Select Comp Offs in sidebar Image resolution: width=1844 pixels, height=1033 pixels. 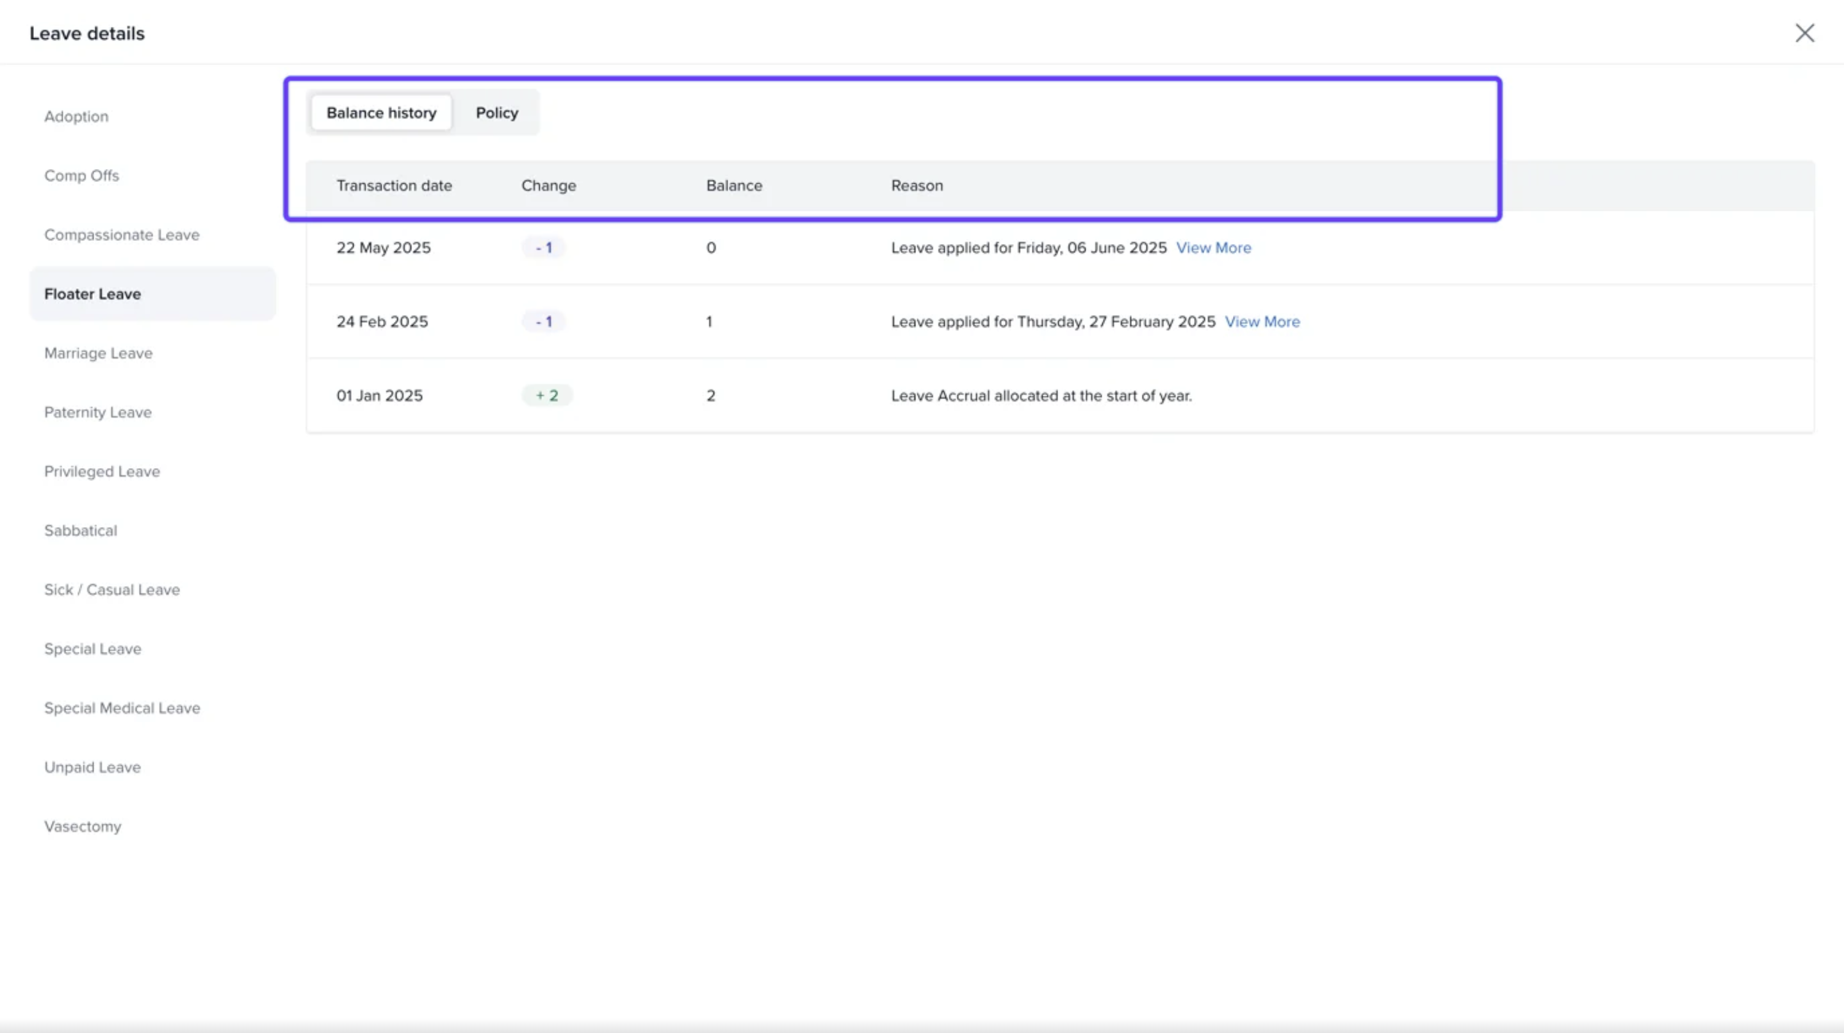tap(81, 176)
